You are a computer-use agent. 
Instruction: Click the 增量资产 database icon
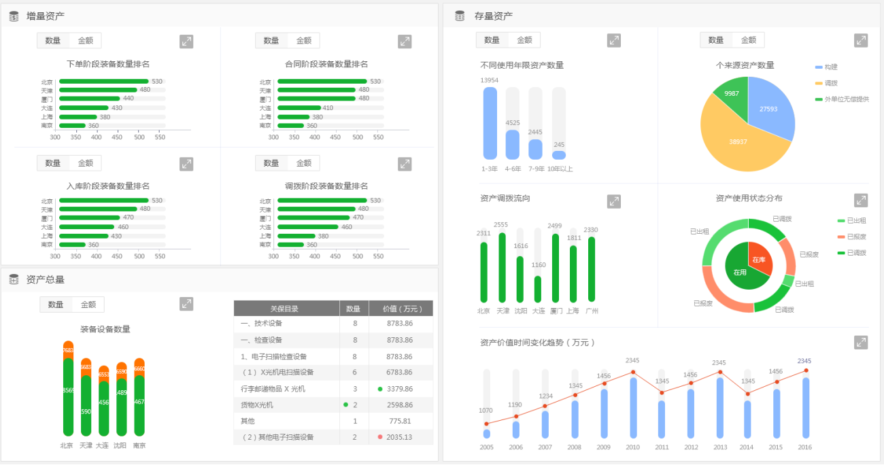pos(14,16)
